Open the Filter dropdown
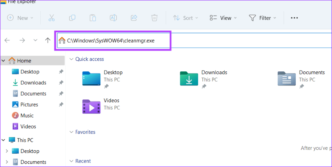 [x=262, y=18]
